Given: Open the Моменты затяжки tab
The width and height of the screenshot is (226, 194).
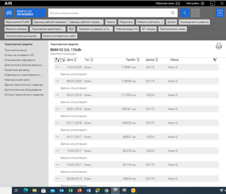Looking at the screenshot, I should [x=16, y=29].
